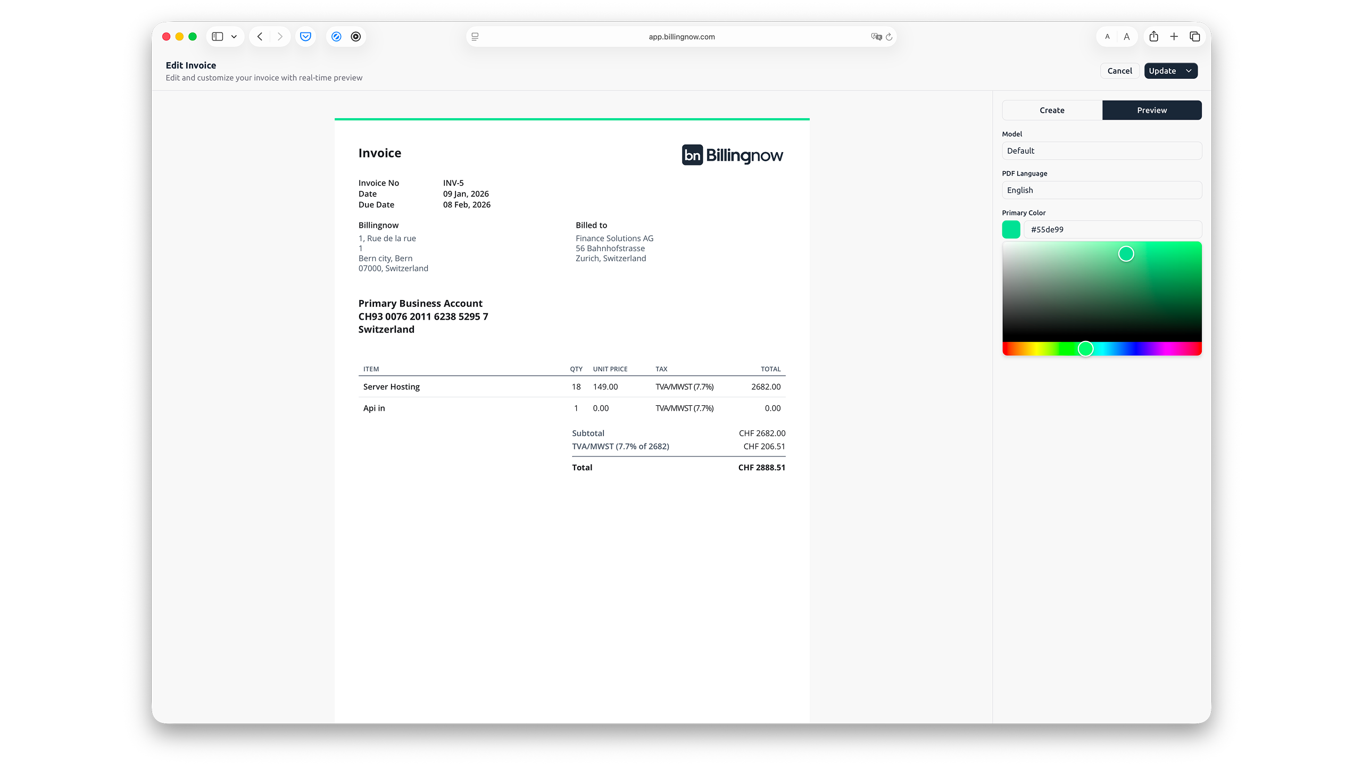Go back to the previous page

260,36
